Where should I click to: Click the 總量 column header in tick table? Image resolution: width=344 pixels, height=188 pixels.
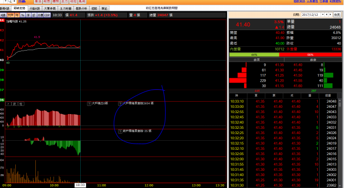coord(328,95)
